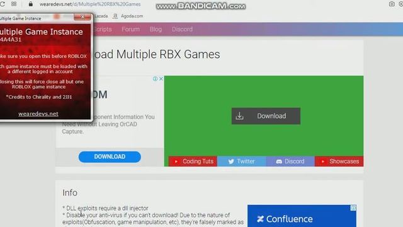
Task: Click the address bar URL wearedevs.net
Action: click(x=90, y=4)
